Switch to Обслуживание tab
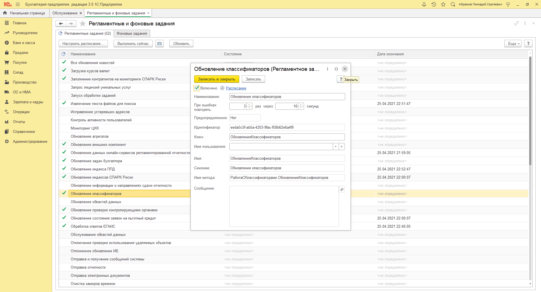Image resolution: width=541 pixels, height=292 pixels. pos(65,13)
